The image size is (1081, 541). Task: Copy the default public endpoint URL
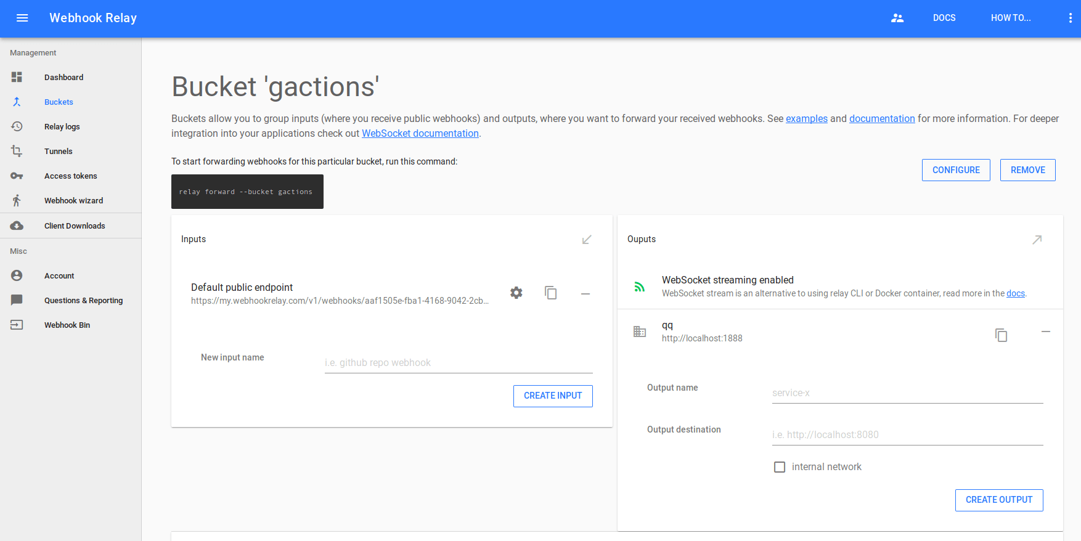coord(551,293)
